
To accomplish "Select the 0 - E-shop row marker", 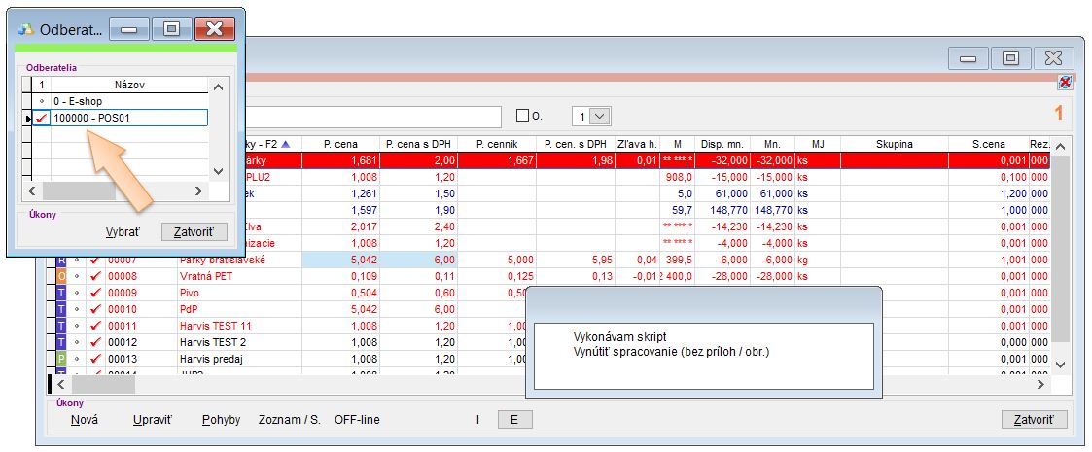I will coord(41,101).
